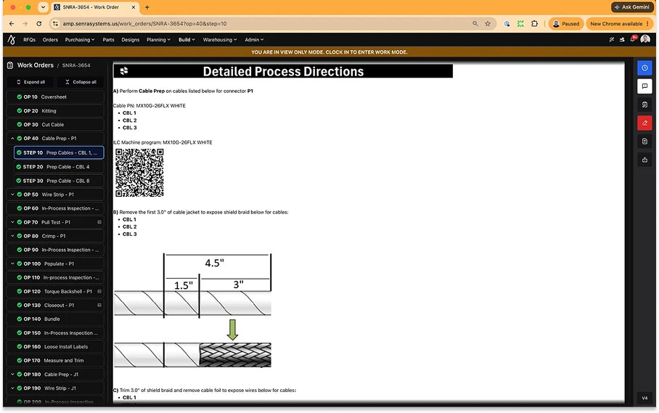Open the Purchasing dropdown menu
This screenshot has height=413, width=659.
(x=79, y=39)
